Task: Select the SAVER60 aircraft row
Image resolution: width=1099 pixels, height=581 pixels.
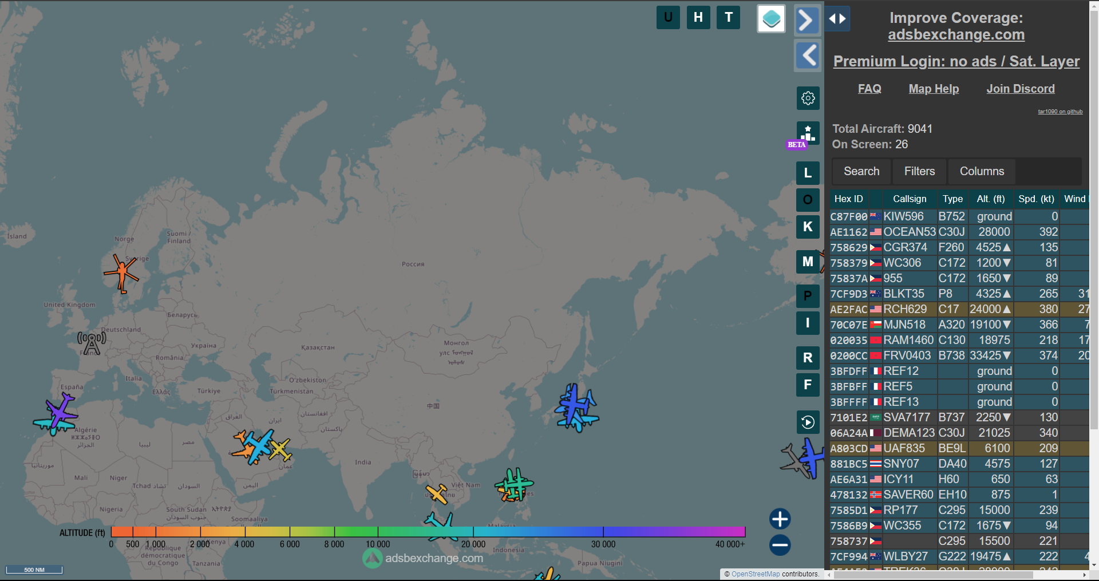Action: pyautogui.click(x=959, y=495)
